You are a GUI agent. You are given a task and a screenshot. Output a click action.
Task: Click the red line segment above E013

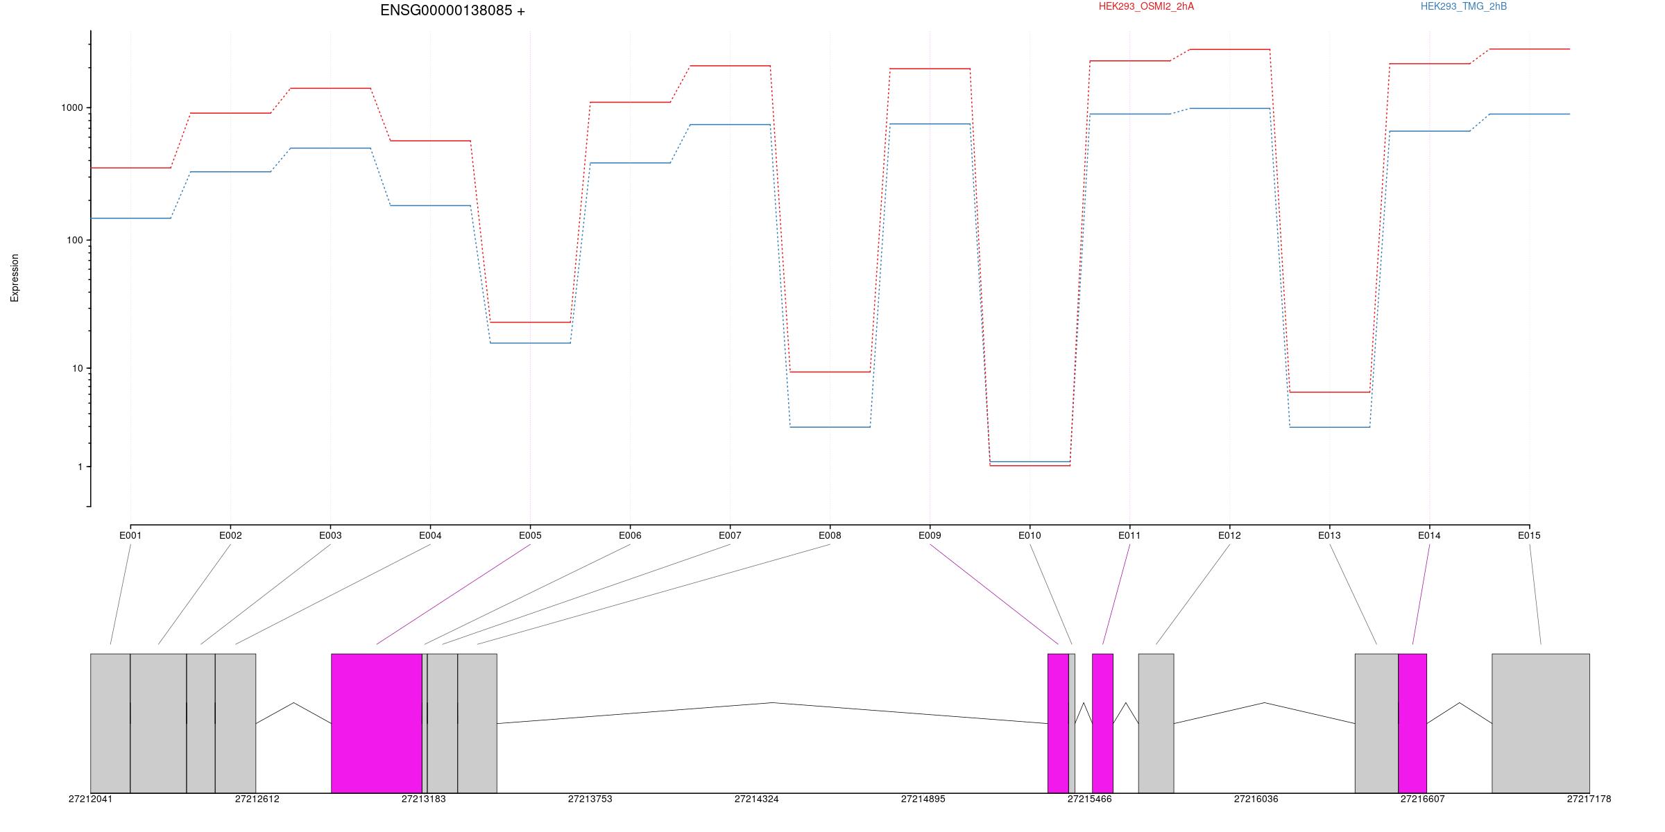(x=1329, y=392)
